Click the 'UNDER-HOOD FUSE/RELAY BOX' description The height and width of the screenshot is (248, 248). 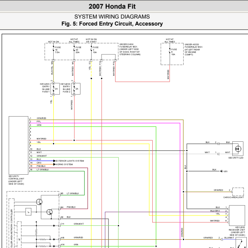194,49
